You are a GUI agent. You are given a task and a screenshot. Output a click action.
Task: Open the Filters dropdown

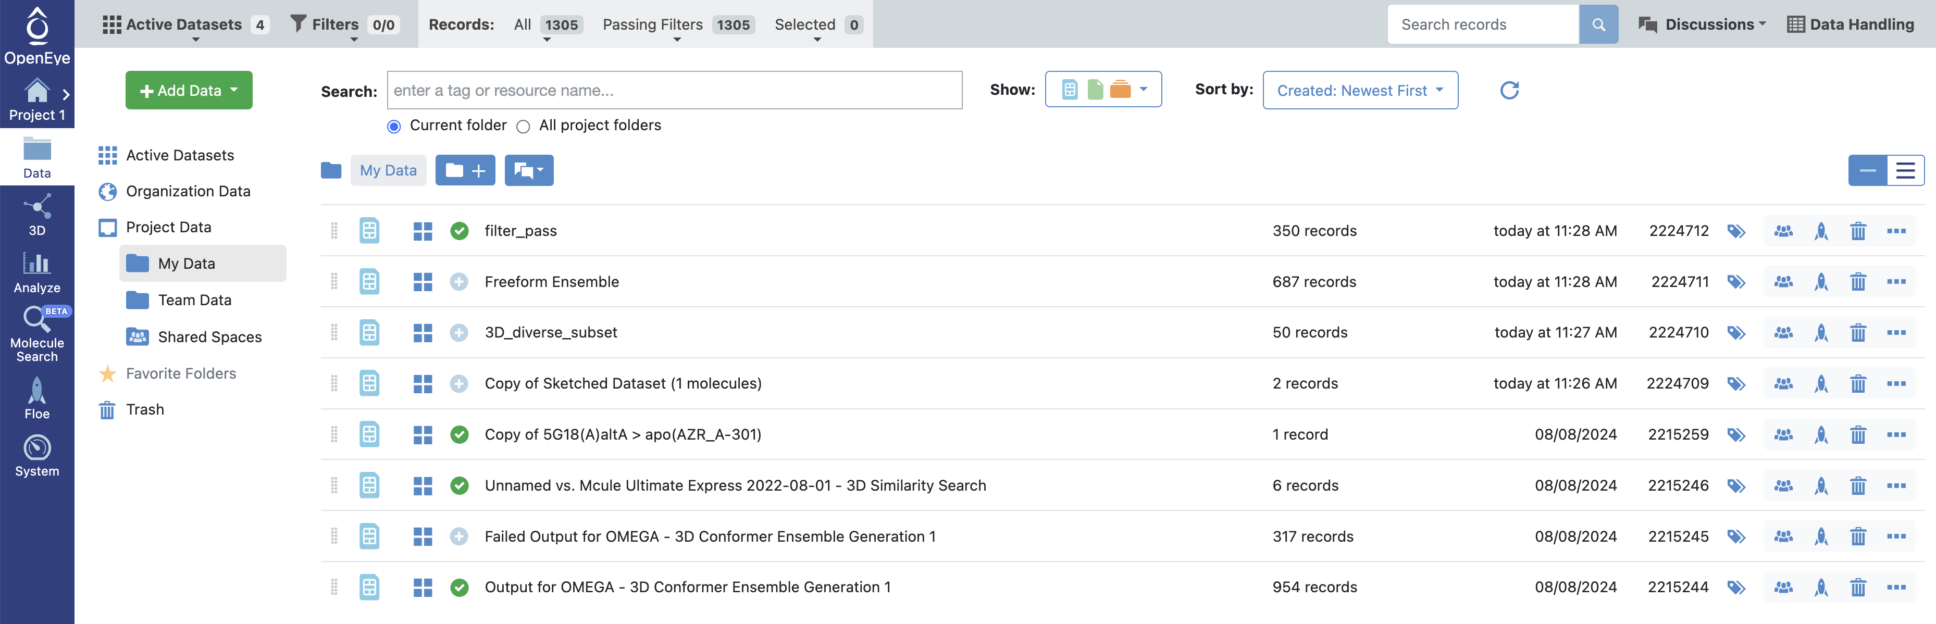click(345, 25)
